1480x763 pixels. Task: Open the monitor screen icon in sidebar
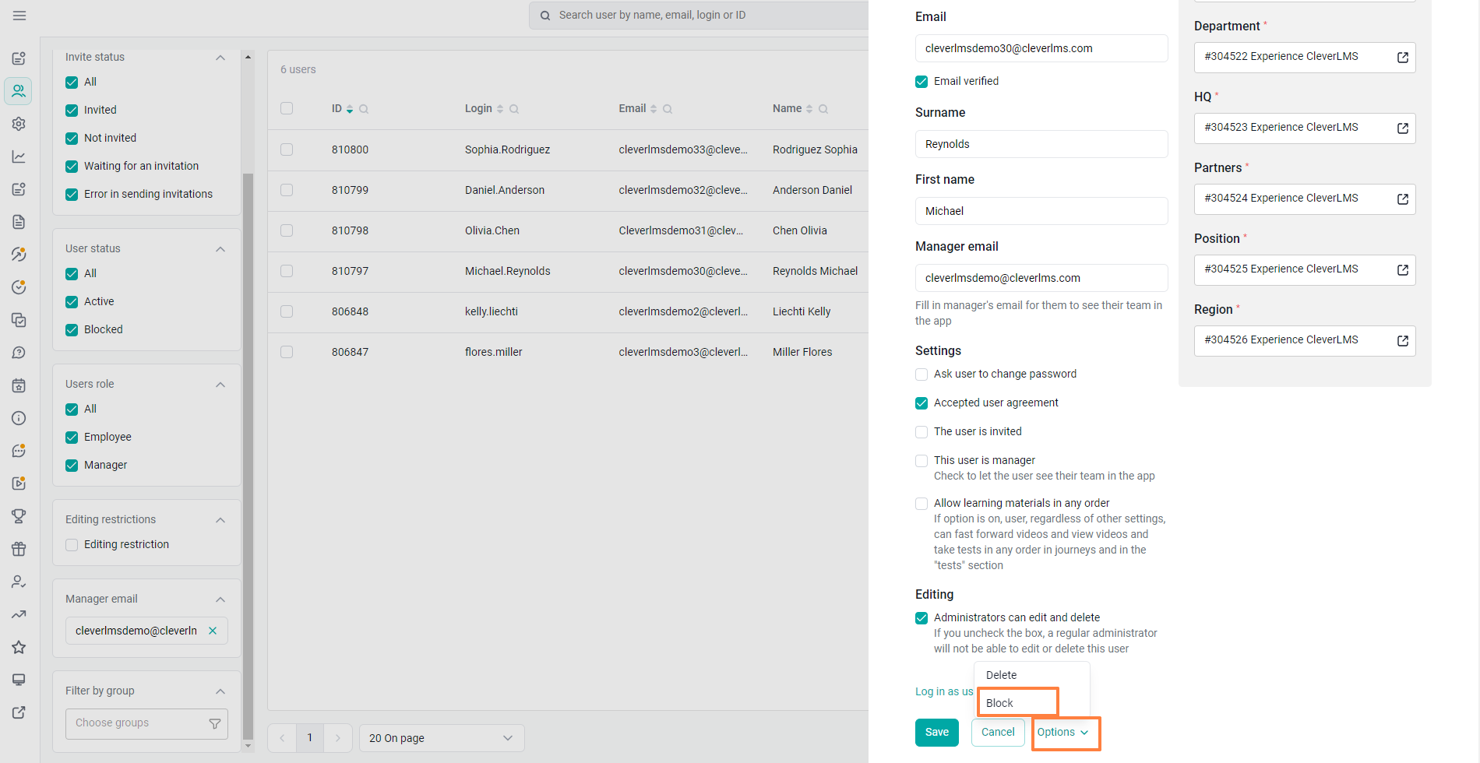tap(19, 680)
